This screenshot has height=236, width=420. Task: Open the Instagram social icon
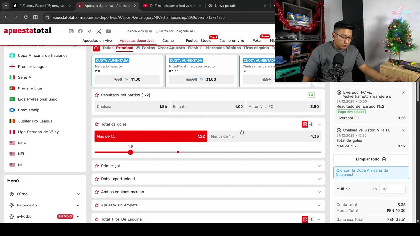click(71, 31)
